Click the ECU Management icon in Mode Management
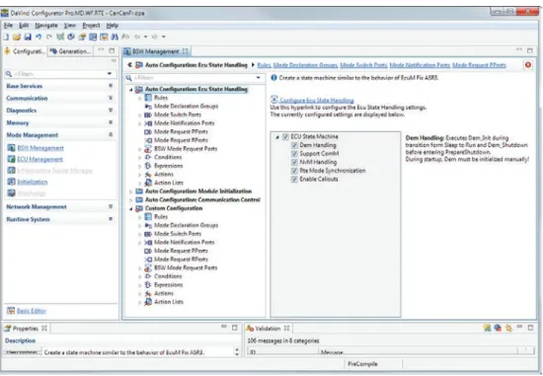The width and height of the screenshot is (543, 376). [x=12, y=159]
